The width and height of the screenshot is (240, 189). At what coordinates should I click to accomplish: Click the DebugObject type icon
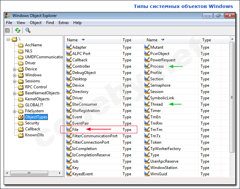pos(69,72)
